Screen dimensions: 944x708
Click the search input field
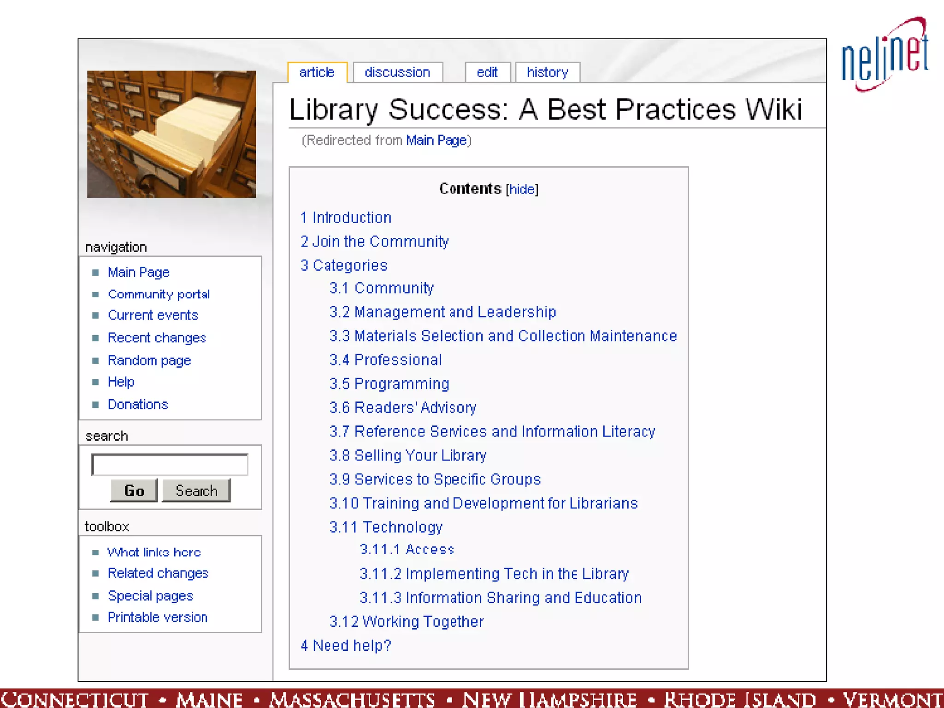(x=170, y=464)
